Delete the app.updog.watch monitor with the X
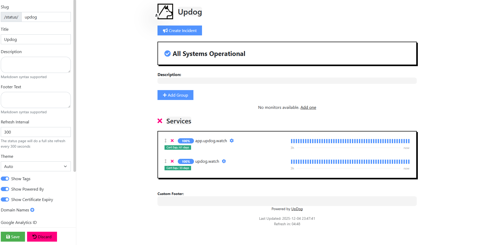 click(x=172, y=141)
